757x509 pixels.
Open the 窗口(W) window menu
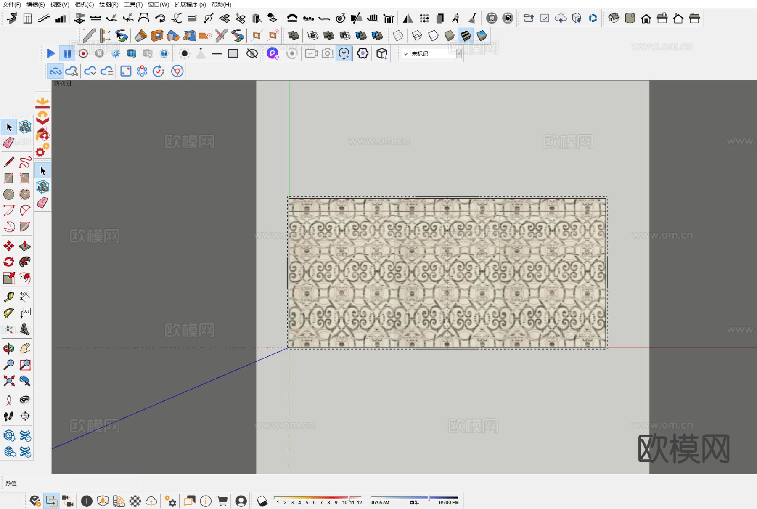point(158,4)
